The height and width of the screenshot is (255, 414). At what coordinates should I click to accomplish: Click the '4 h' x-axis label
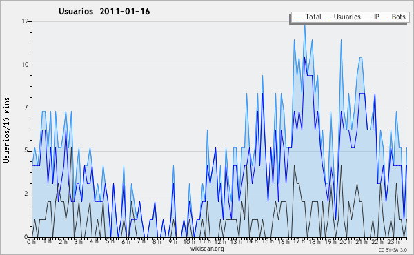pos(94,241)
